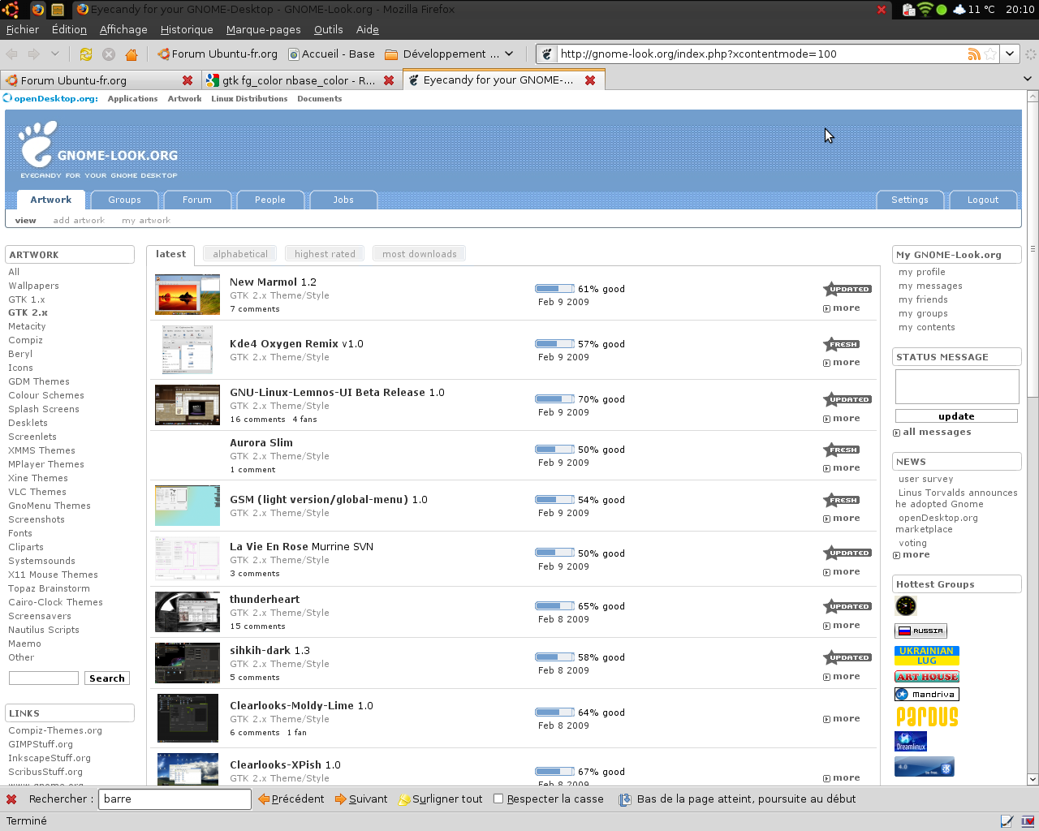1039x831 pixels.
Task: Open the Outils menu
Action: tap(328, 30)
